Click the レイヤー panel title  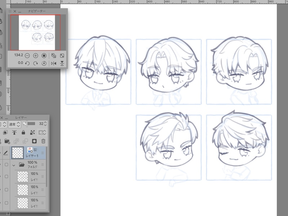(x=21, y=118)
